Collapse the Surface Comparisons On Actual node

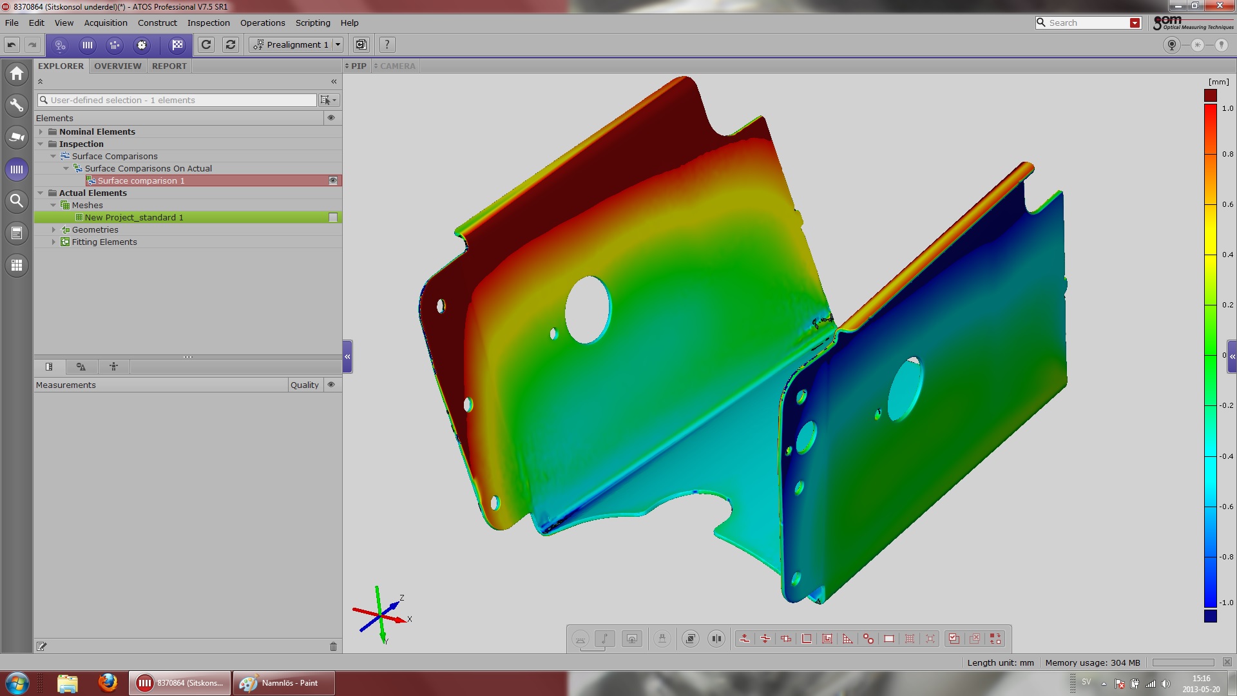tap(66, 168)
